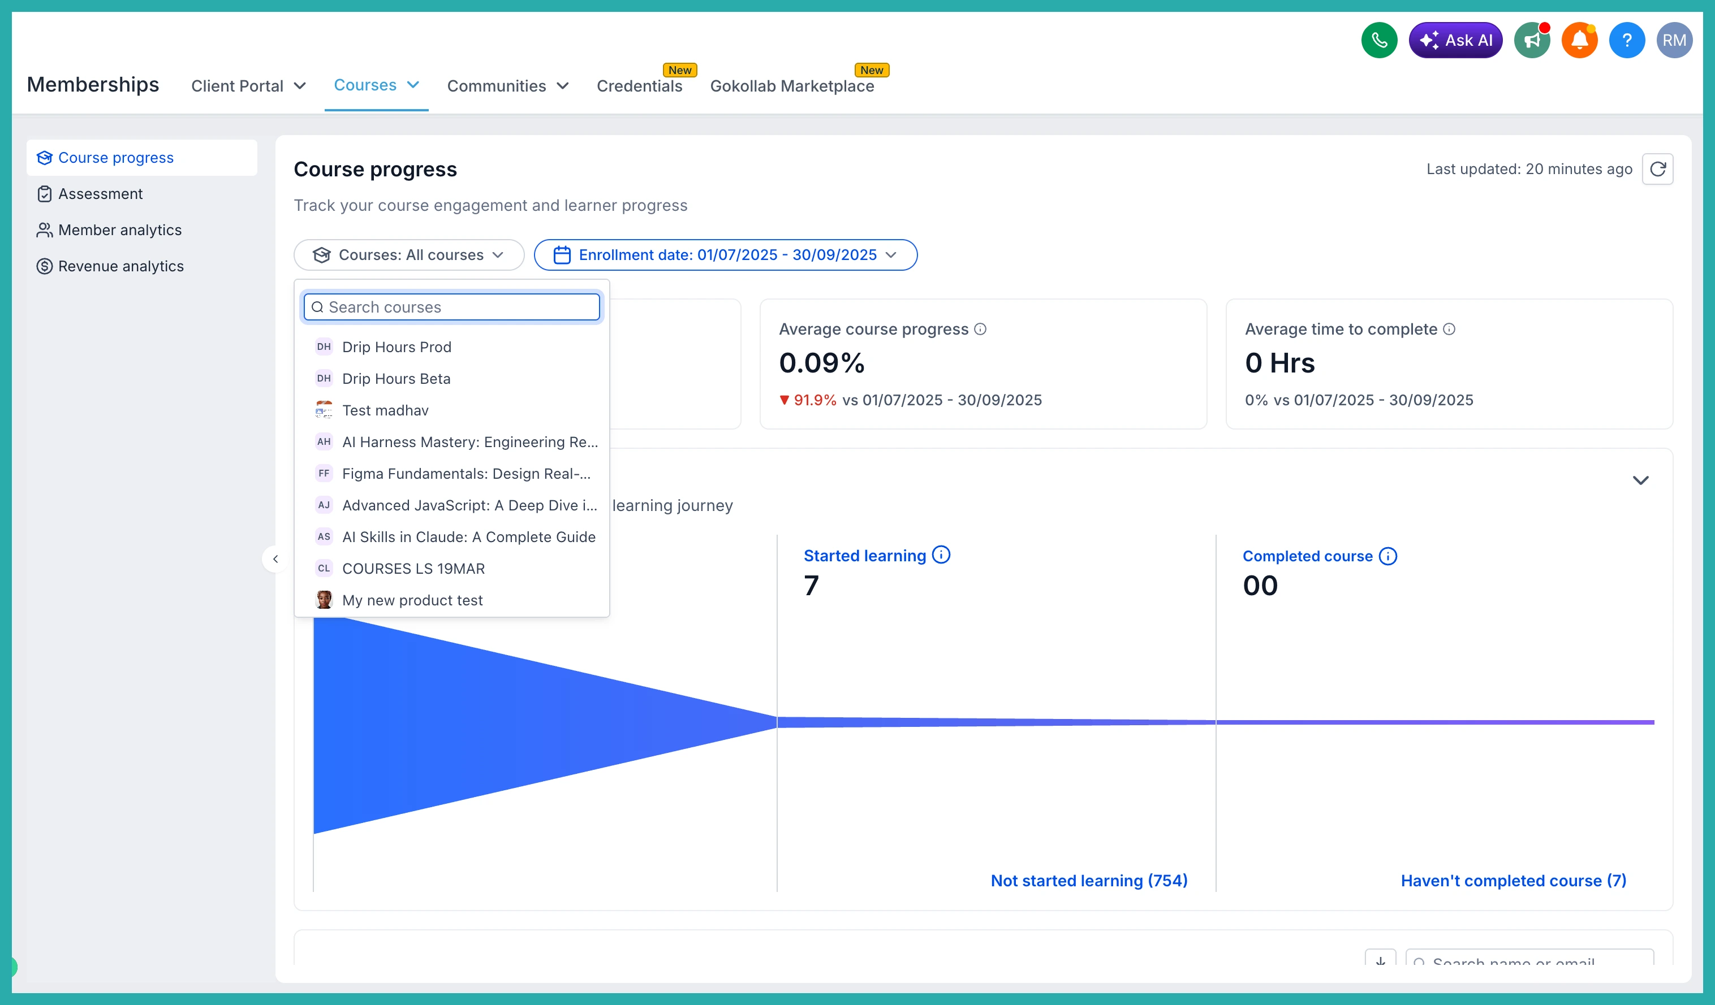Select Course progress in sidebar
This screenshot has height=1005, width=1715.
141,158
